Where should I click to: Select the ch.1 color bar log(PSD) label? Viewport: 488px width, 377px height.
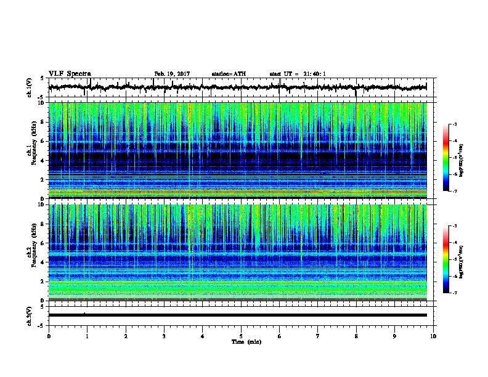(x=462, y=161)
